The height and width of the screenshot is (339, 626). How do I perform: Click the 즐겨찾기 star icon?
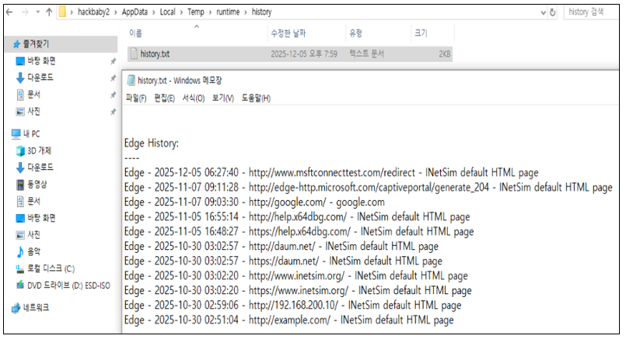point(16,43)
